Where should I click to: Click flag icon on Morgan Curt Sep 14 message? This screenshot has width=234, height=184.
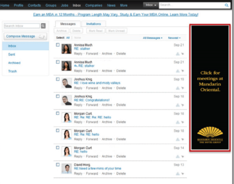click(x=177, y=156)
